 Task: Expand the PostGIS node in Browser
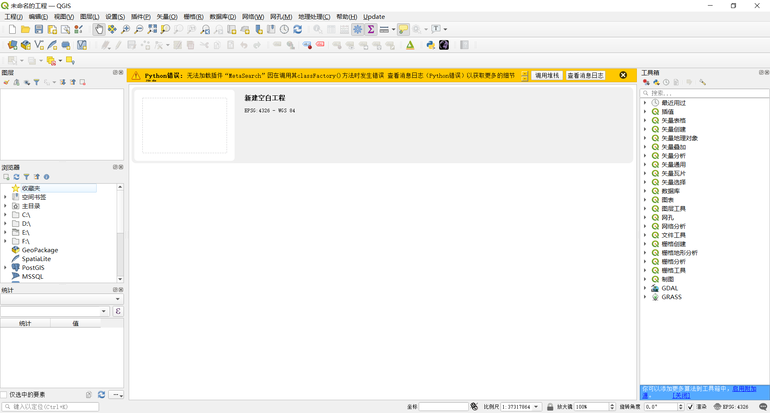[5, 268]
